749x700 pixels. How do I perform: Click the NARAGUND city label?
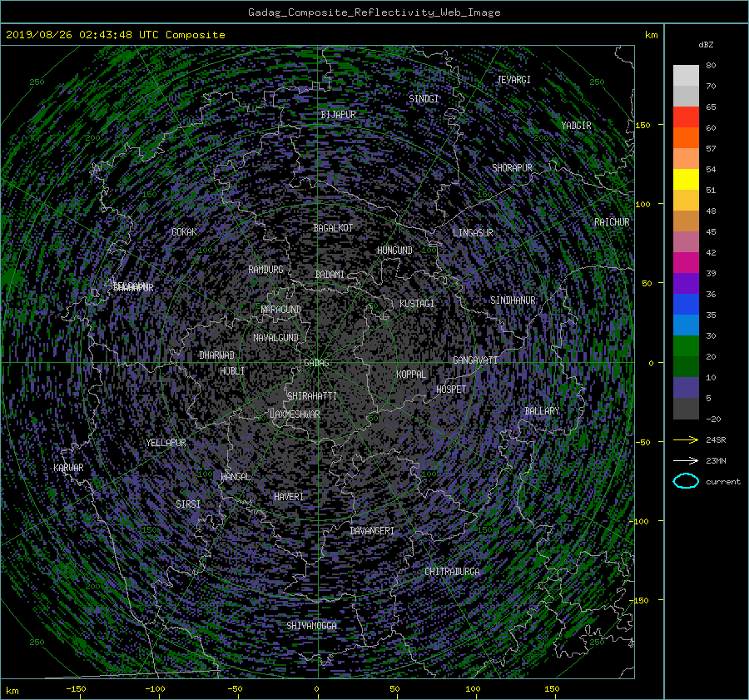(281, 309)
